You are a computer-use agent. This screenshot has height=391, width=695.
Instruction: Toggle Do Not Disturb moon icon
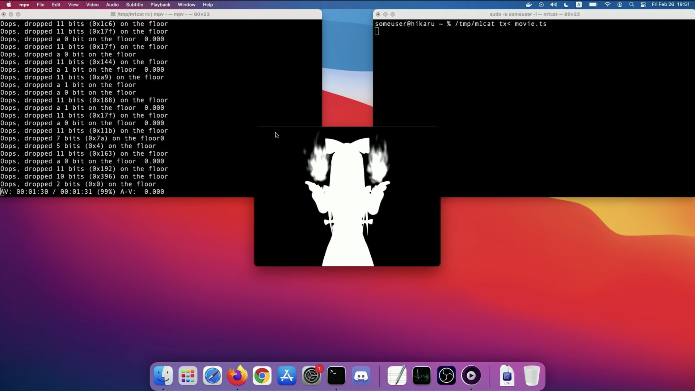[x=566, y=5]
